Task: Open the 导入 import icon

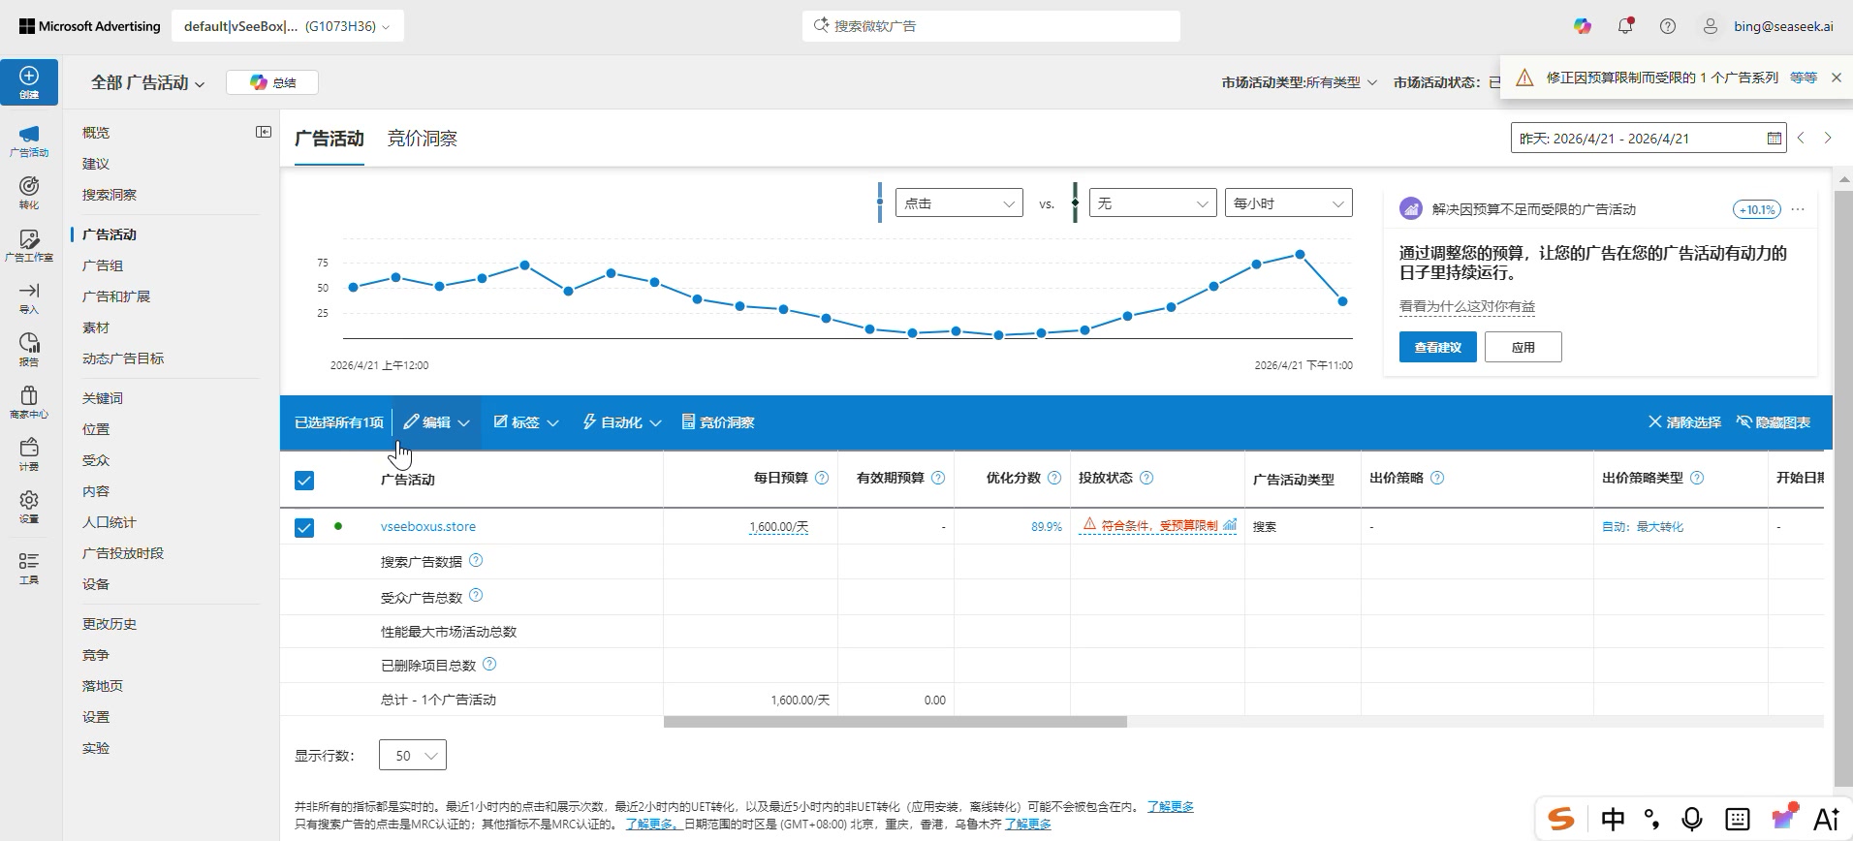Action: pyautogui.click(x=29, y=291)
